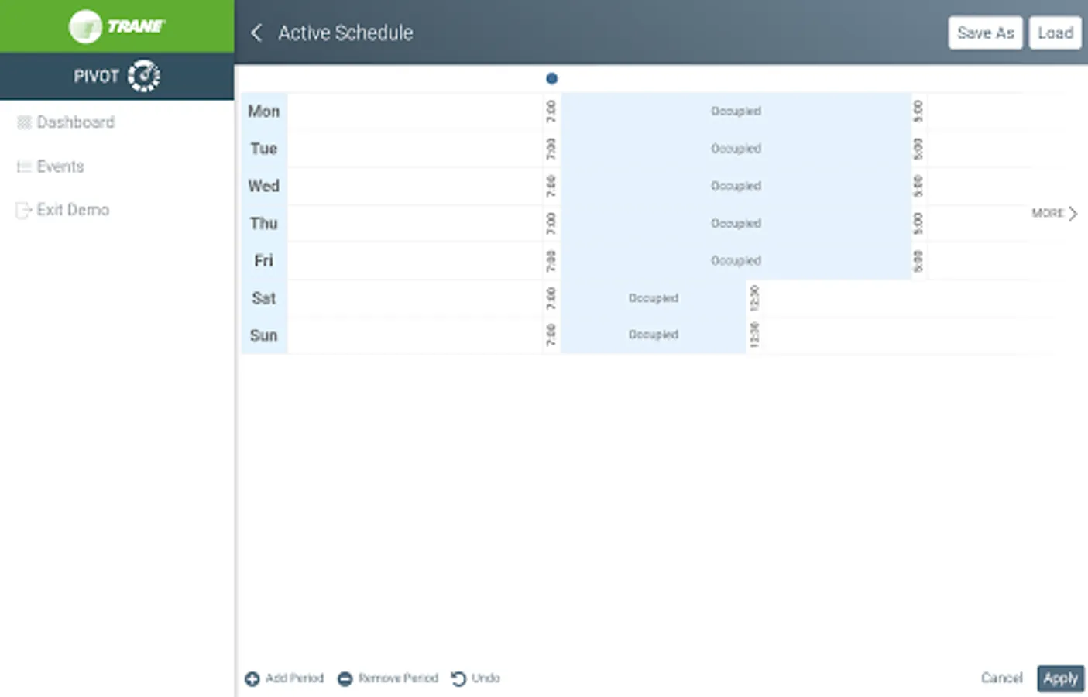Click the back arrow beside Active Schedule

click(x=256, y=33)
